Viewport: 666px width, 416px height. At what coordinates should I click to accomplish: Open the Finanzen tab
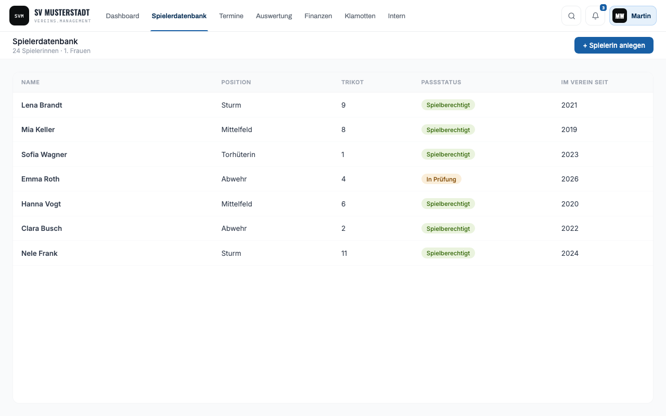coord(318,16)
